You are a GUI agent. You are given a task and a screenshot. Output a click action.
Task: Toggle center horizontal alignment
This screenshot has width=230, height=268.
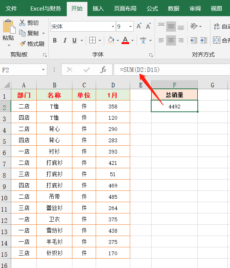tap(171, 40)
